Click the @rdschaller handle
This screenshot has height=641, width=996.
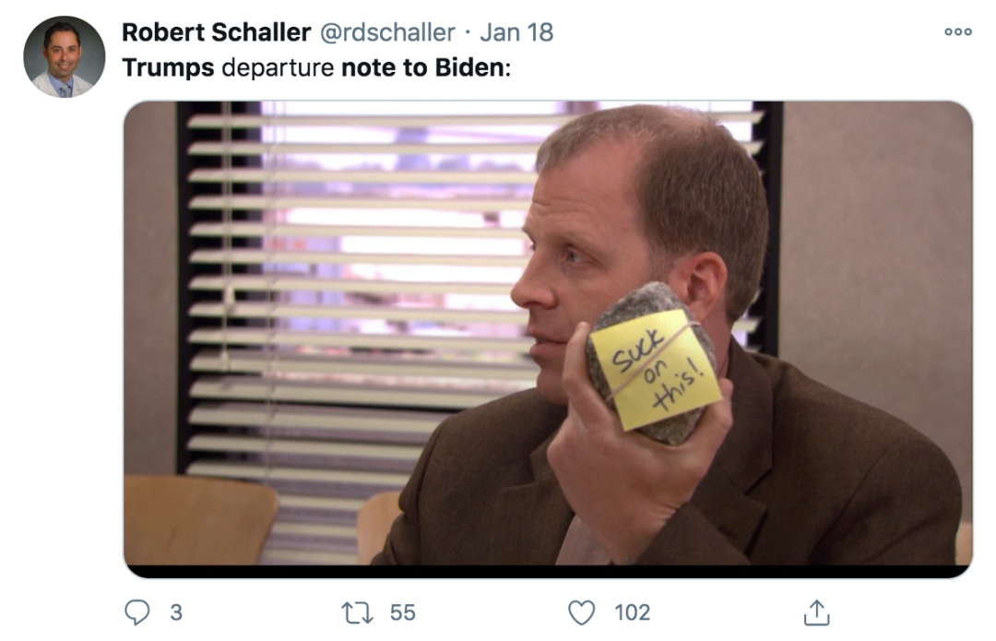point(386,32)
